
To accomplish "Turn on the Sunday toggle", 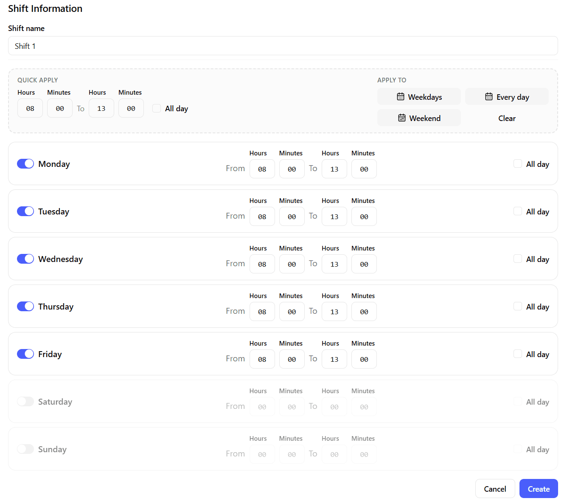I will point(25,449).
